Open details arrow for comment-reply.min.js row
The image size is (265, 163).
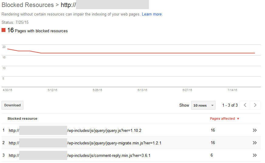click(255, 155)
